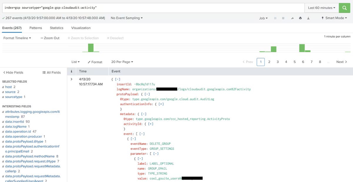The height and width of the screenshot is (182, 353).
Task: Expand the activityId JSON node
Action: pos(150,124)
